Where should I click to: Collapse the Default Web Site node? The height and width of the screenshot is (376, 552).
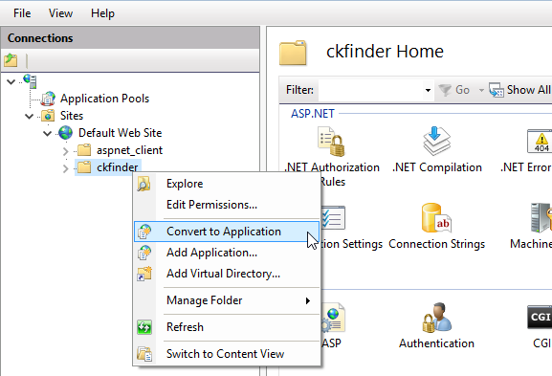tap(47, 133)
